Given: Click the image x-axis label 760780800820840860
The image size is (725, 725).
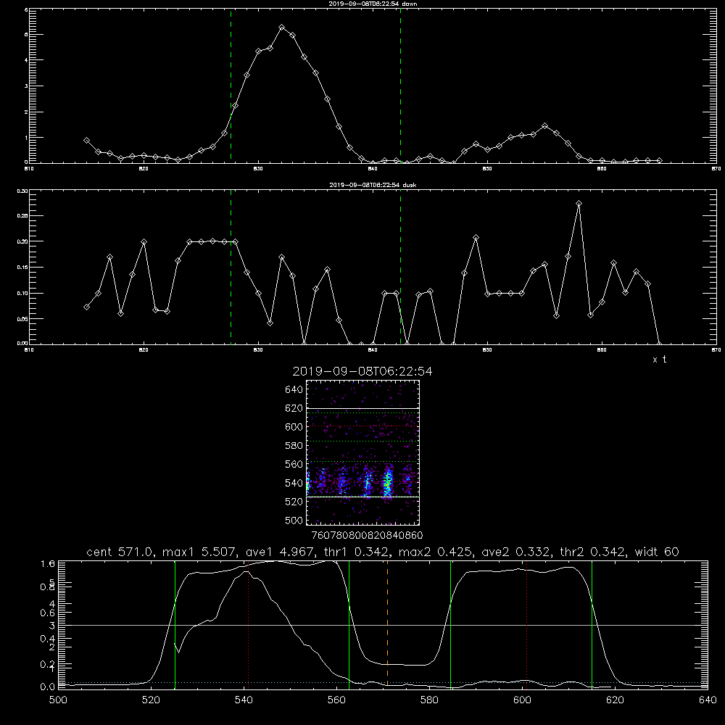Looking at the screenshot, I should point(367,535).
